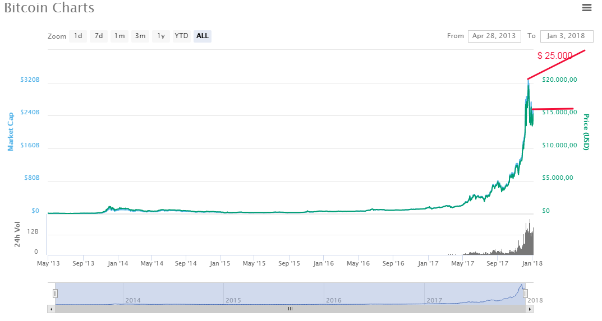Click the 24h Vol axis title

tap(17, 234)
